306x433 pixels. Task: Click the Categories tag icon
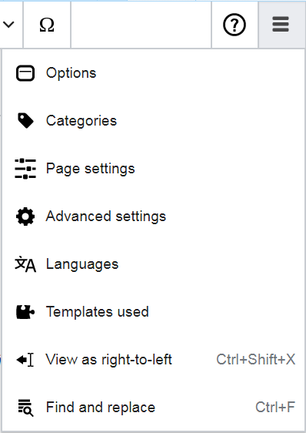(x=25, y=121)
